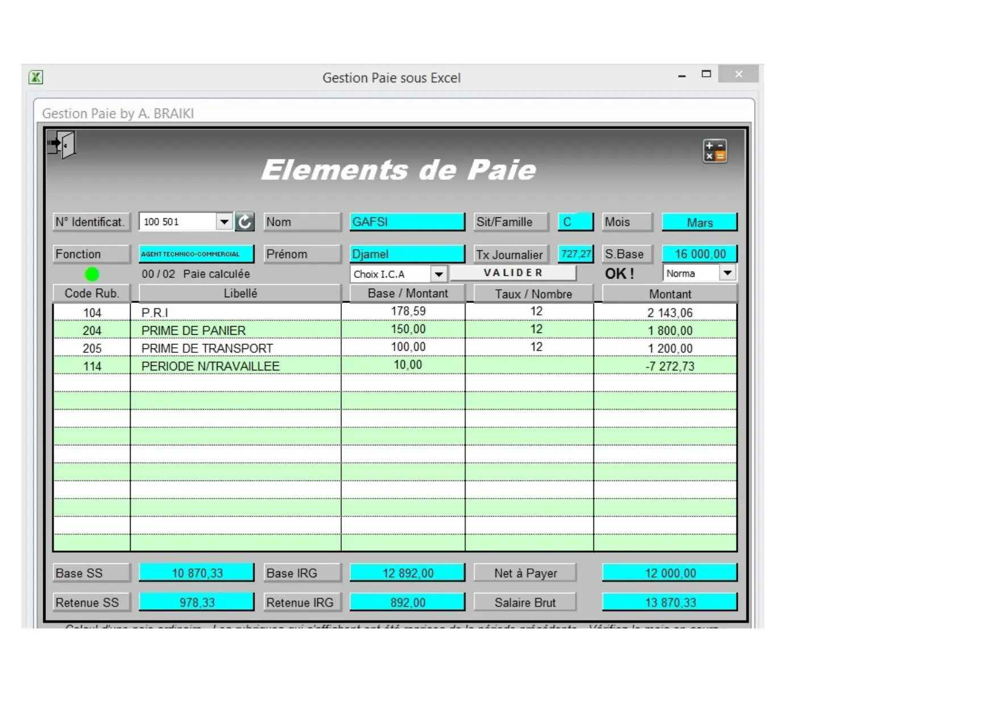Click the green status indicator circle
Viewport: 996px width, 704px height.
pyautogui.click(x=92, y=275)
